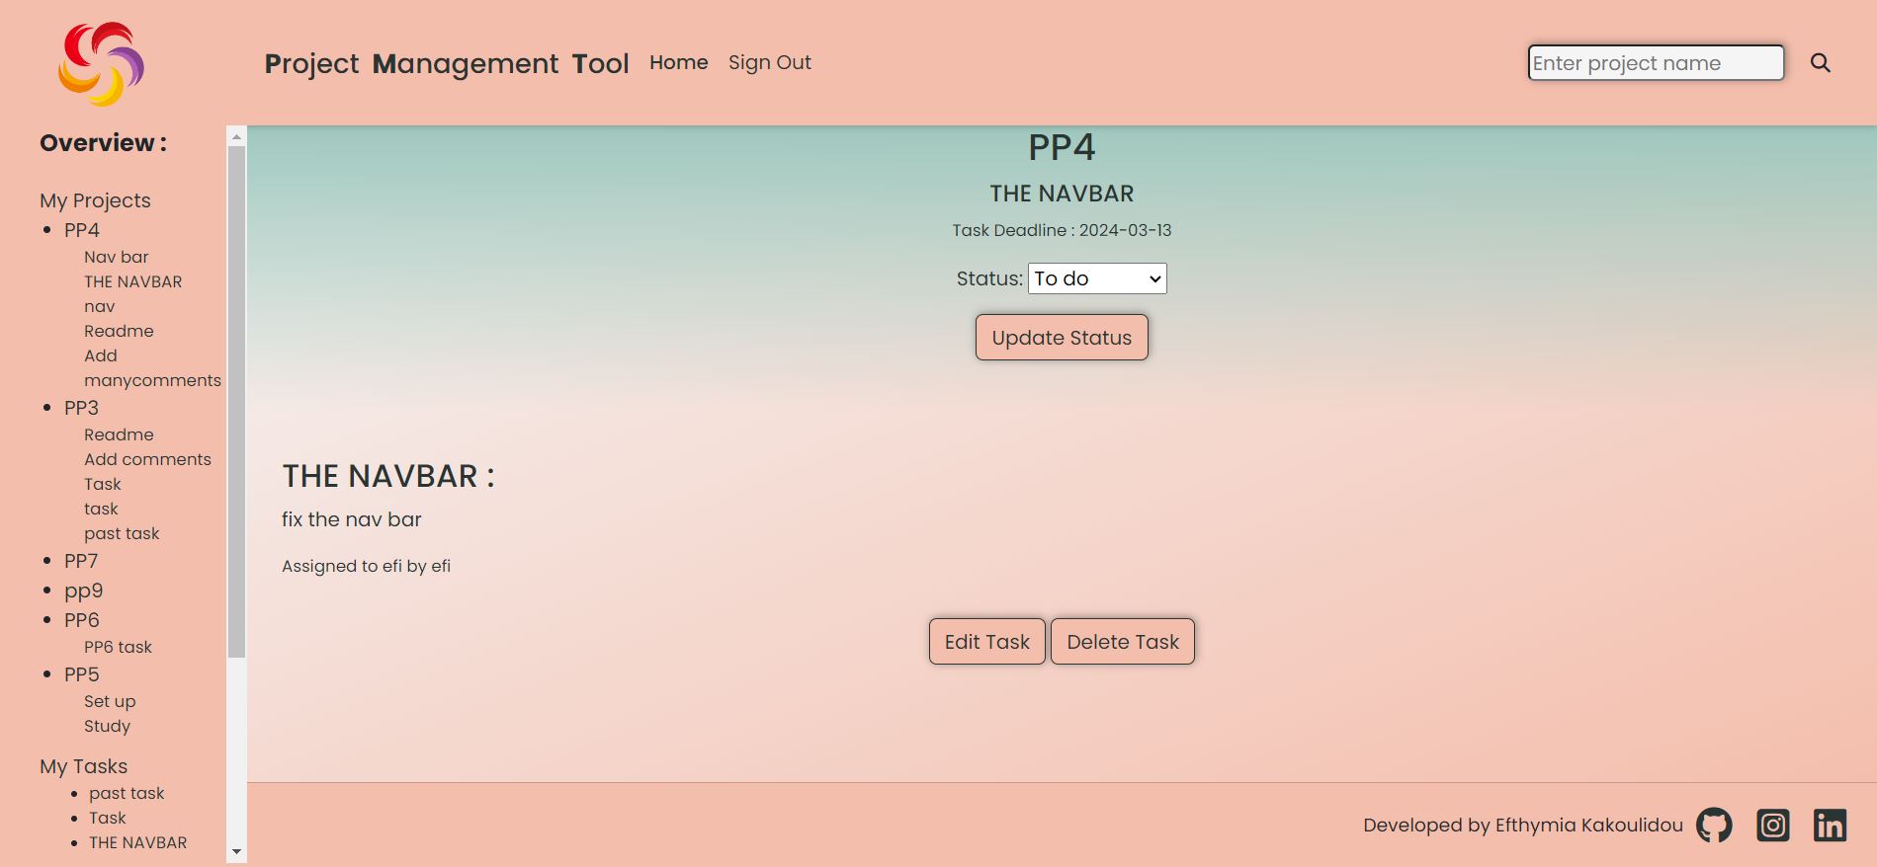Click the 'THE NAVBAR :' section heading
Viewport: 1877px width, 867px height.
[x=388, y=476]
